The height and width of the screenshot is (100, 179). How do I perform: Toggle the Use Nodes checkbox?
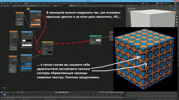[29, 6]
